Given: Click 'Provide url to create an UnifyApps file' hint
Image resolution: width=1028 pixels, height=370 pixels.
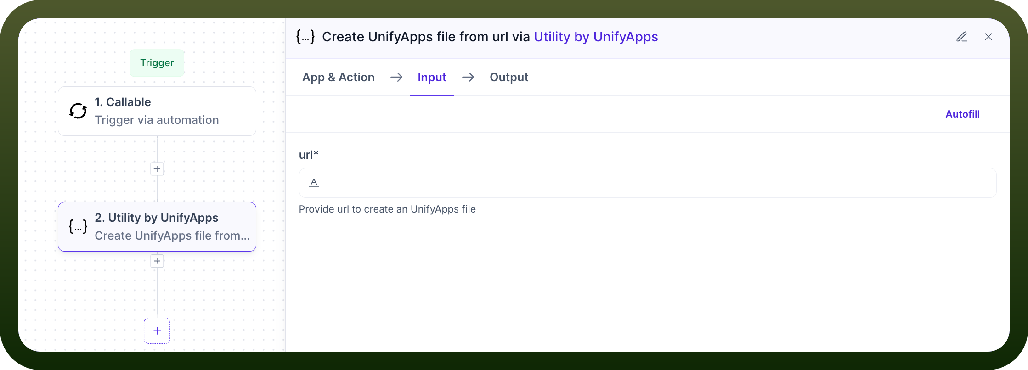Looking at the screenshot, I should pyautogui.click(x=387, y=209).
